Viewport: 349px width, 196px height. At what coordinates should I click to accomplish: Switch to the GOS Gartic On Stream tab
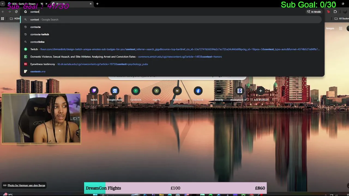[24, 4]
